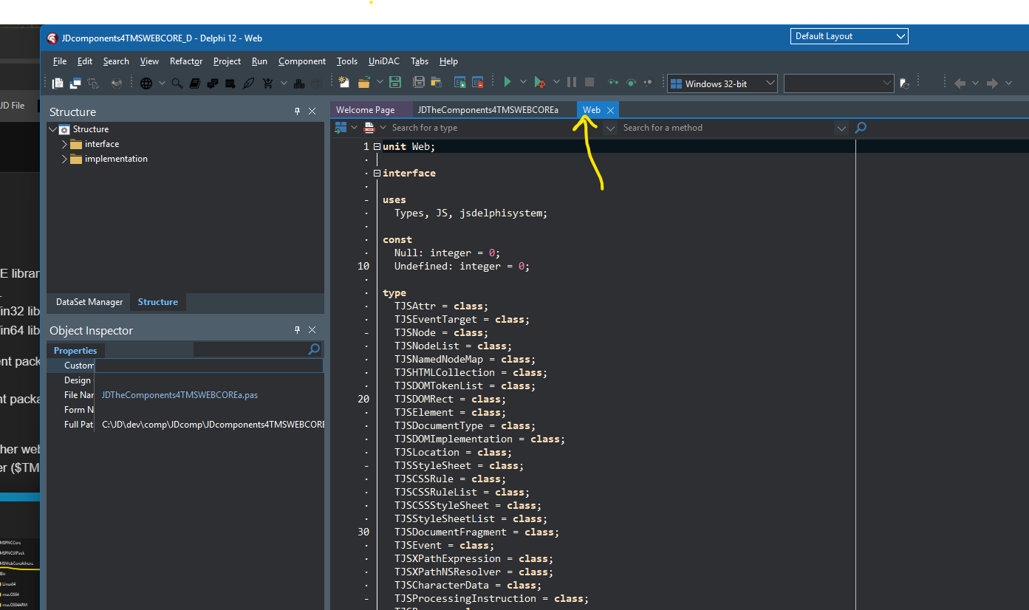
Task: Click the Pause debugger icon
Action: point(572,83)
